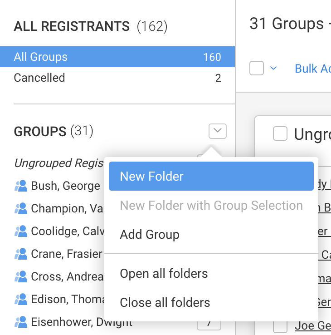
Task: Expand the blue chevron beside select-all checkbox
Action: 273,69
